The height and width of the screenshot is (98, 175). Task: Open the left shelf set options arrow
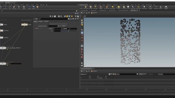(77, 5)
